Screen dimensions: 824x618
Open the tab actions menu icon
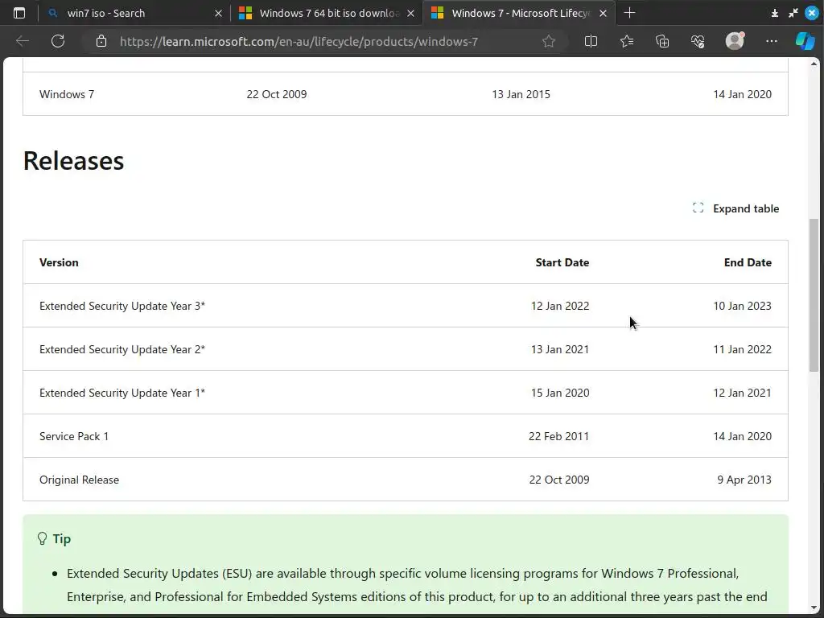coord(19,13)
